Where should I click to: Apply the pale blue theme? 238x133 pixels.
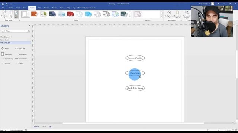coord(61,14)
